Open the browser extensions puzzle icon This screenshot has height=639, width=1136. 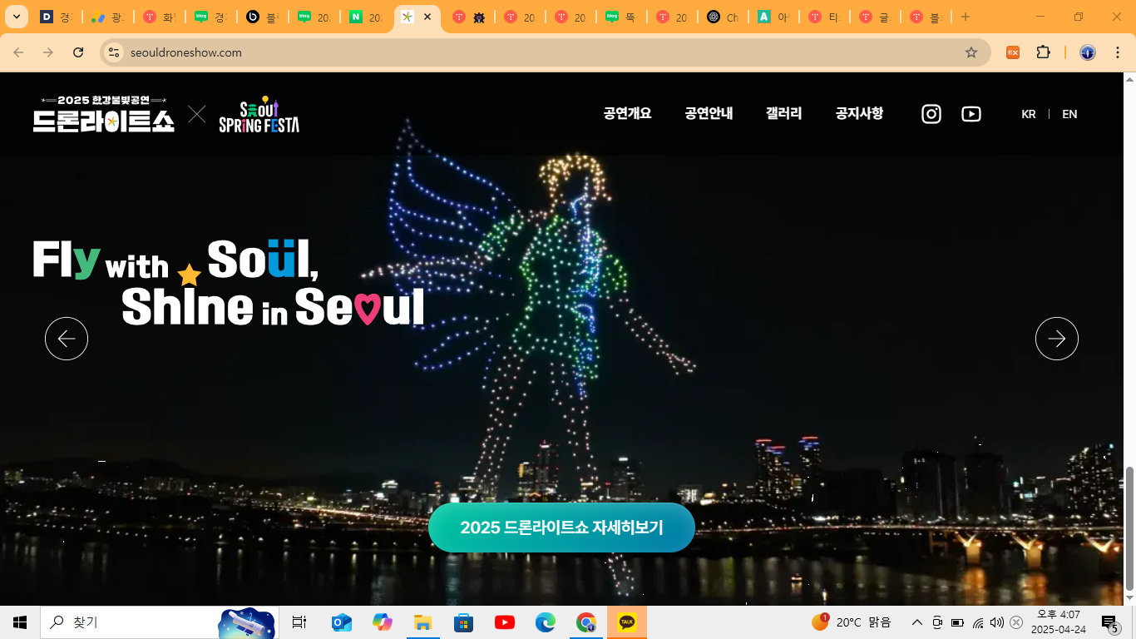click(1043, 52)
